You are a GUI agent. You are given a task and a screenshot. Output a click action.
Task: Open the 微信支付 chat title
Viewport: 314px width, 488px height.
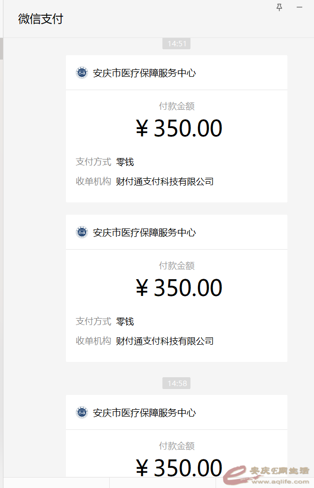(x=41, y=19)
